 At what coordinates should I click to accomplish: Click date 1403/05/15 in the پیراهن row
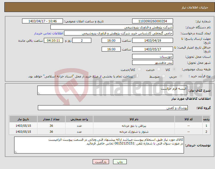(23, 126)
